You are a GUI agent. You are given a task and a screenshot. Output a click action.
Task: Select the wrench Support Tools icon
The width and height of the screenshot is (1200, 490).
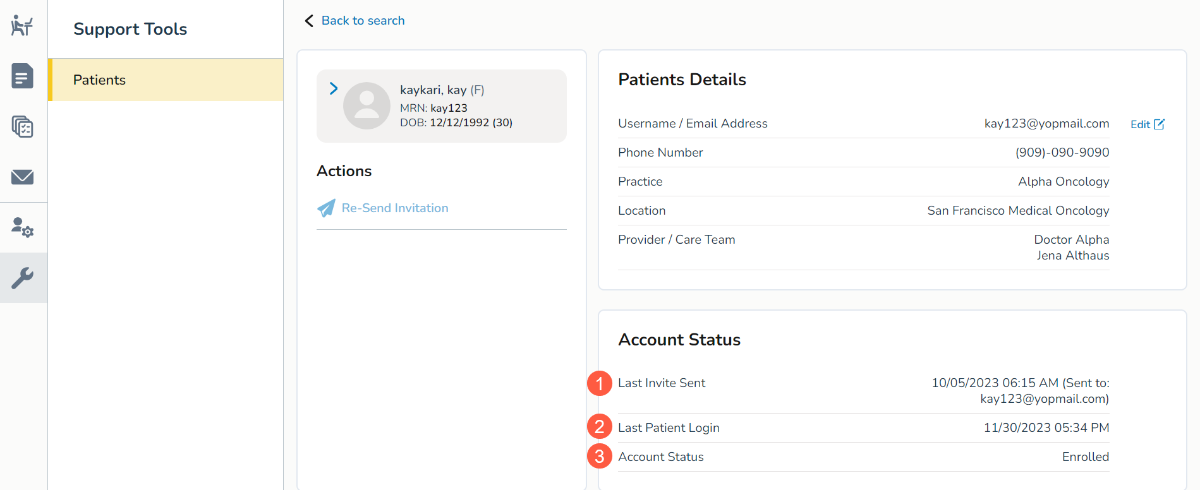pos(23,278)
